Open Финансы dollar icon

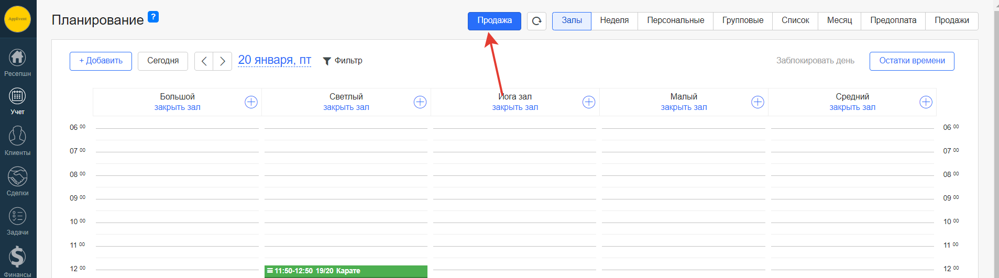tap(17, 257)
